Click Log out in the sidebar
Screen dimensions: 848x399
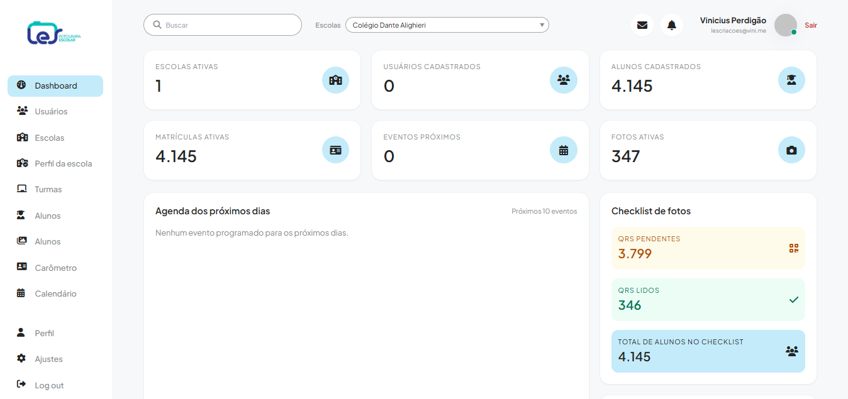tap(49, 385)
